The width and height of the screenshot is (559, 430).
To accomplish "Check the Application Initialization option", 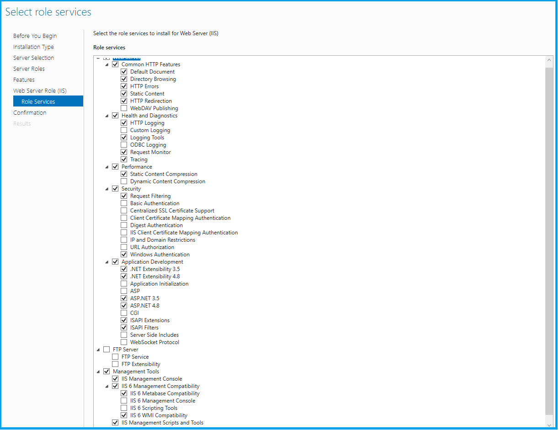I will point(124,284).
